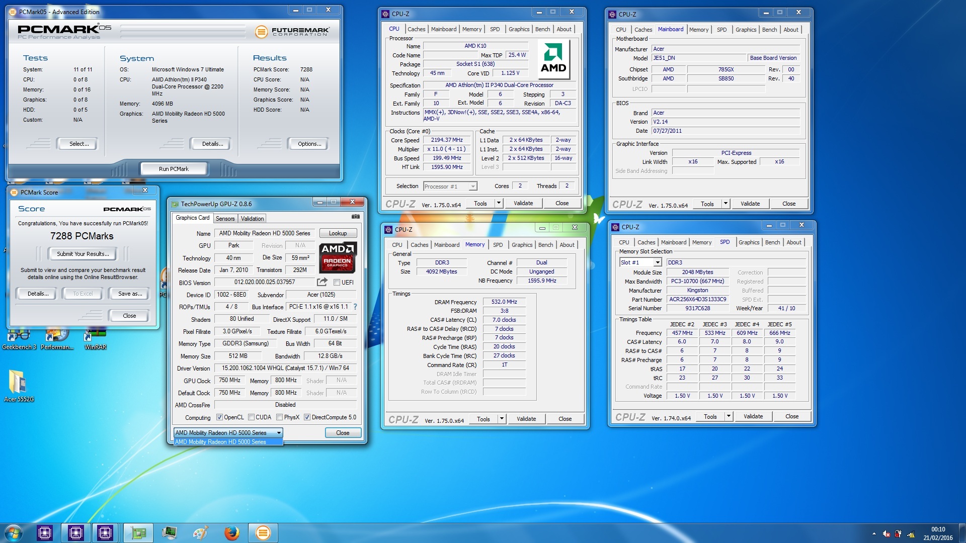966x543 pixels.
Task: Open Tools arrow in CPU-Z Memory window
Action: point(502,419)
